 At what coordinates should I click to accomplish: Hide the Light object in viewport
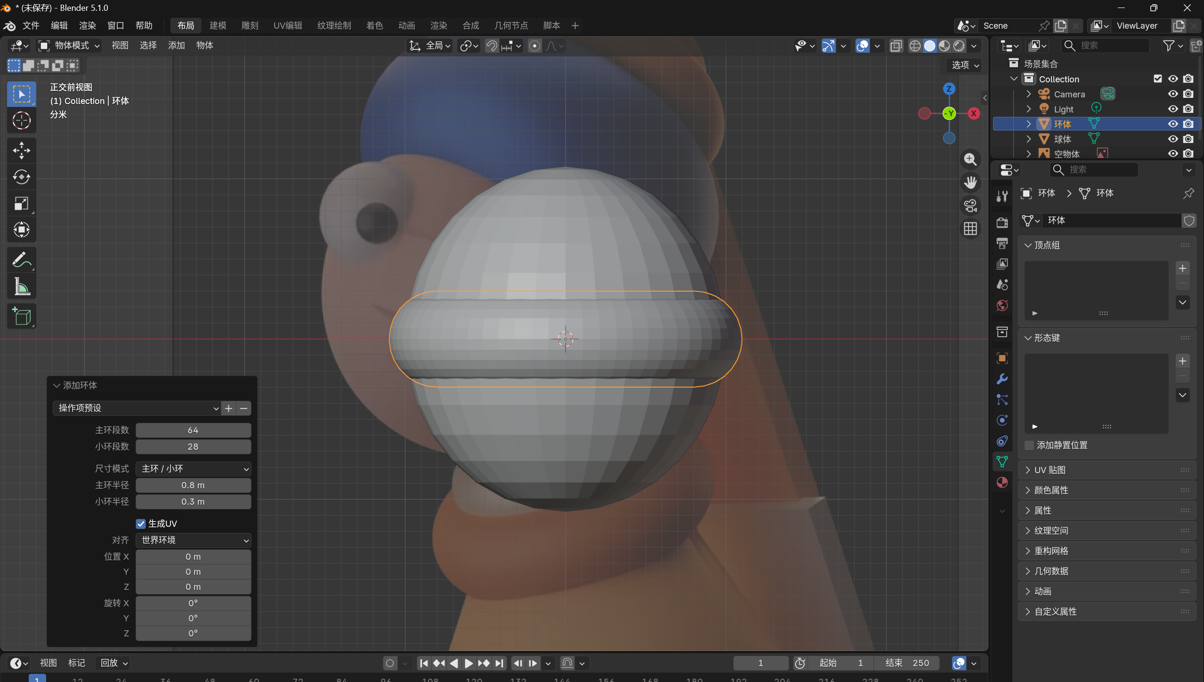1172,109
